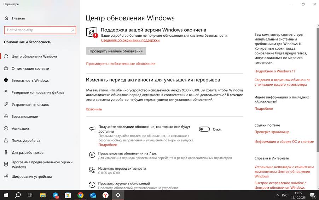Open the РУС language switcher in taskbar

285,195
